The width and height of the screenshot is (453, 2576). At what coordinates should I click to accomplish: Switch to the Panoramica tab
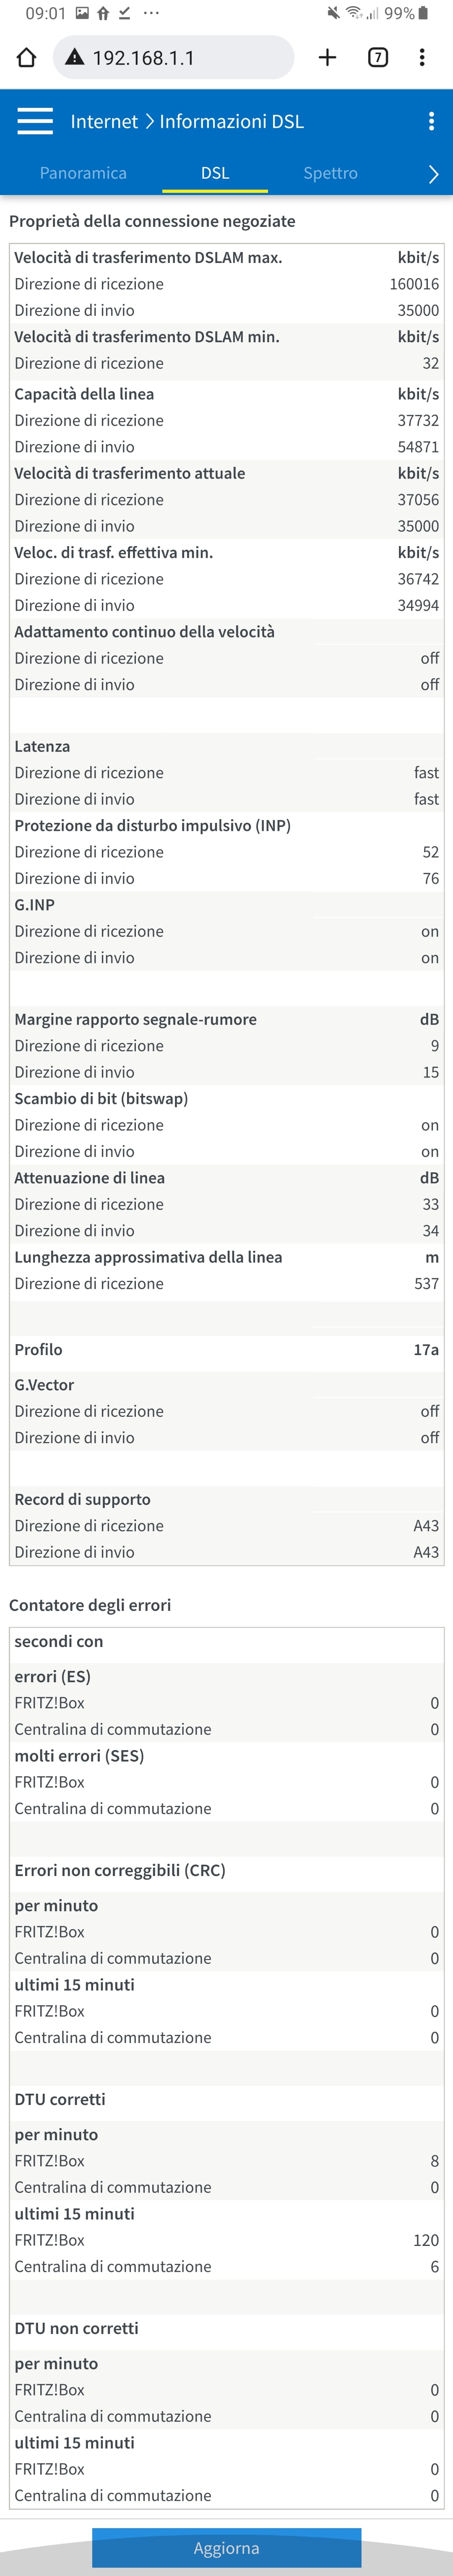(83, 173)
